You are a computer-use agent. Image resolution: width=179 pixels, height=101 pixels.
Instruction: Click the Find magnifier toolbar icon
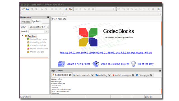coord(66,9)
